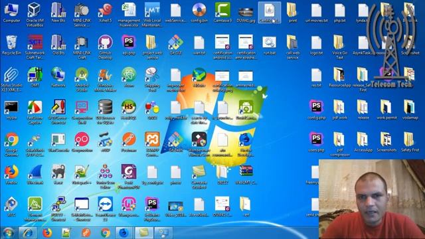Image resolution: width=425 pixels, height=239 pixels.
Task: Open the Atom editor shortcut
Action: click(x=129, y=78)
